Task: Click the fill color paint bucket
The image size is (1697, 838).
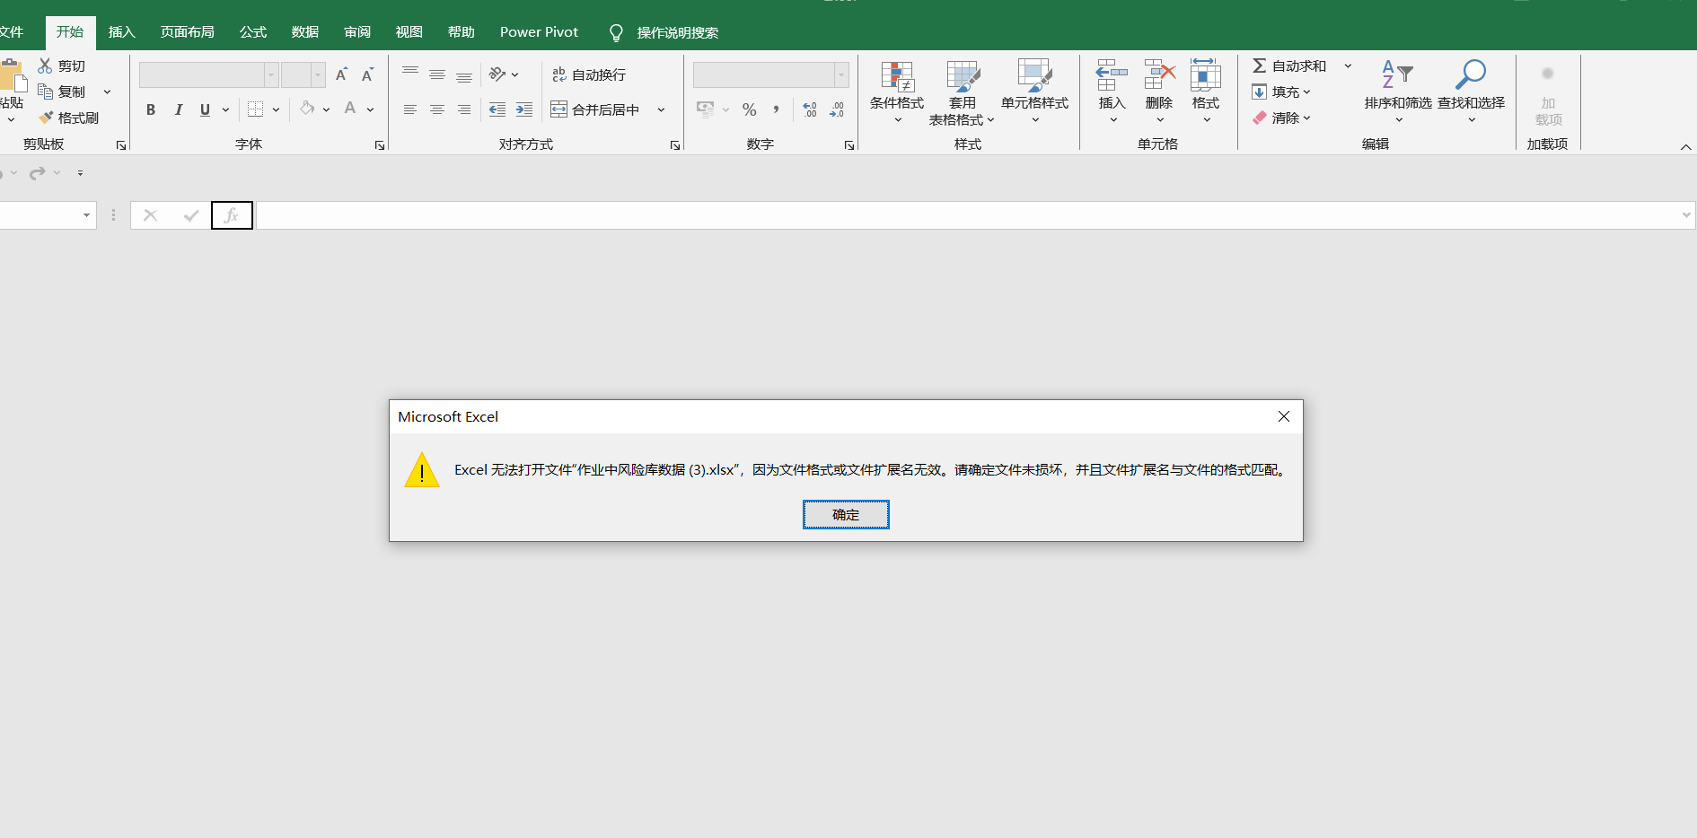Action: [x=307, y=109]
